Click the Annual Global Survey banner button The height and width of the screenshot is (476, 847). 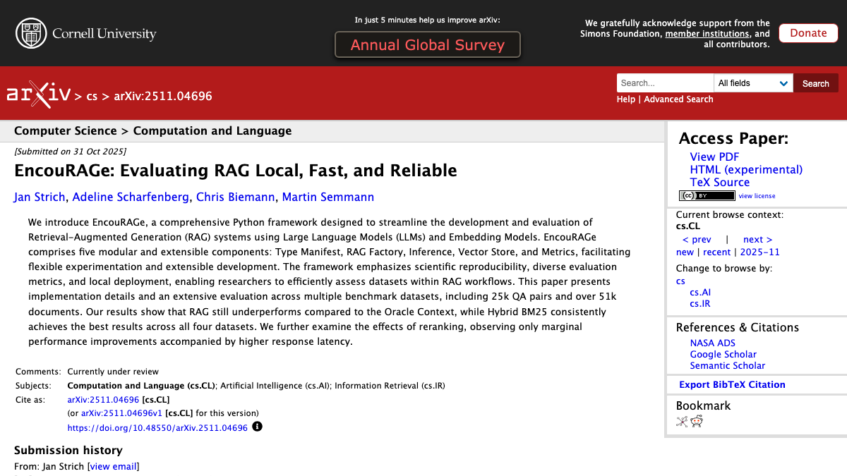pyautogui.click(x=427, y=44)
